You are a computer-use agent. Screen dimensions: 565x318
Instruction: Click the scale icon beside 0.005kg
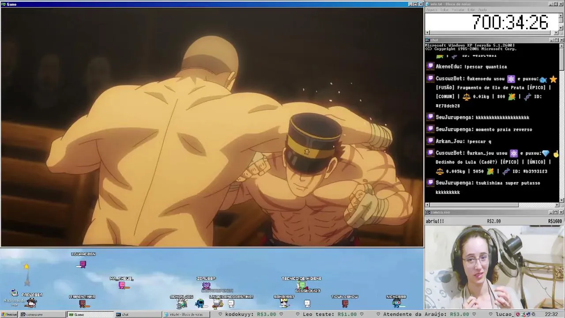pyautogui.click(x=440, y=171)
